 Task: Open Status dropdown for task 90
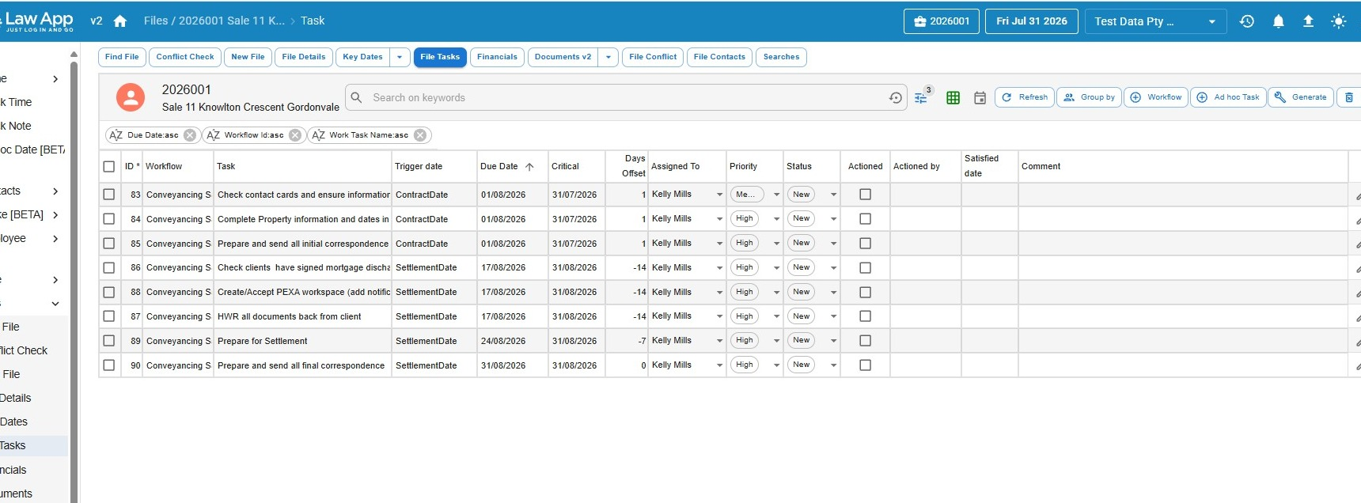point(833,365)
